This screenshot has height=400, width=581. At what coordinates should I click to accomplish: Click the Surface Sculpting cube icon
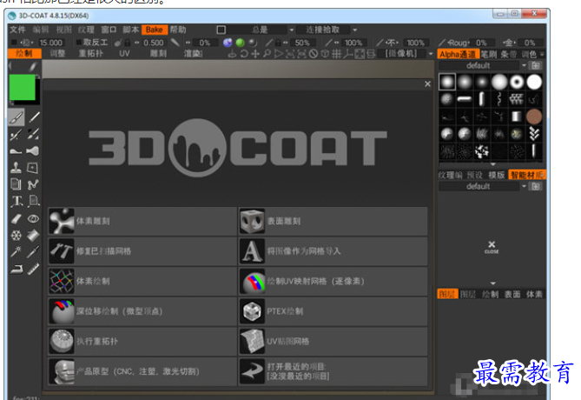tap(252, 221)
